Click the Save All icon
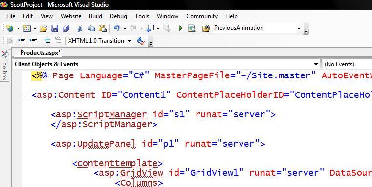 [66, 28]
